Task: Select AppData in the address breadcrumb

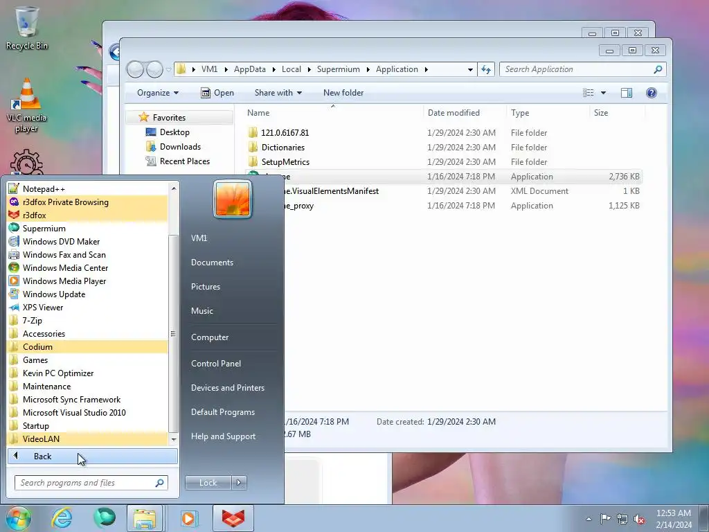Action: tap(249, 69)
